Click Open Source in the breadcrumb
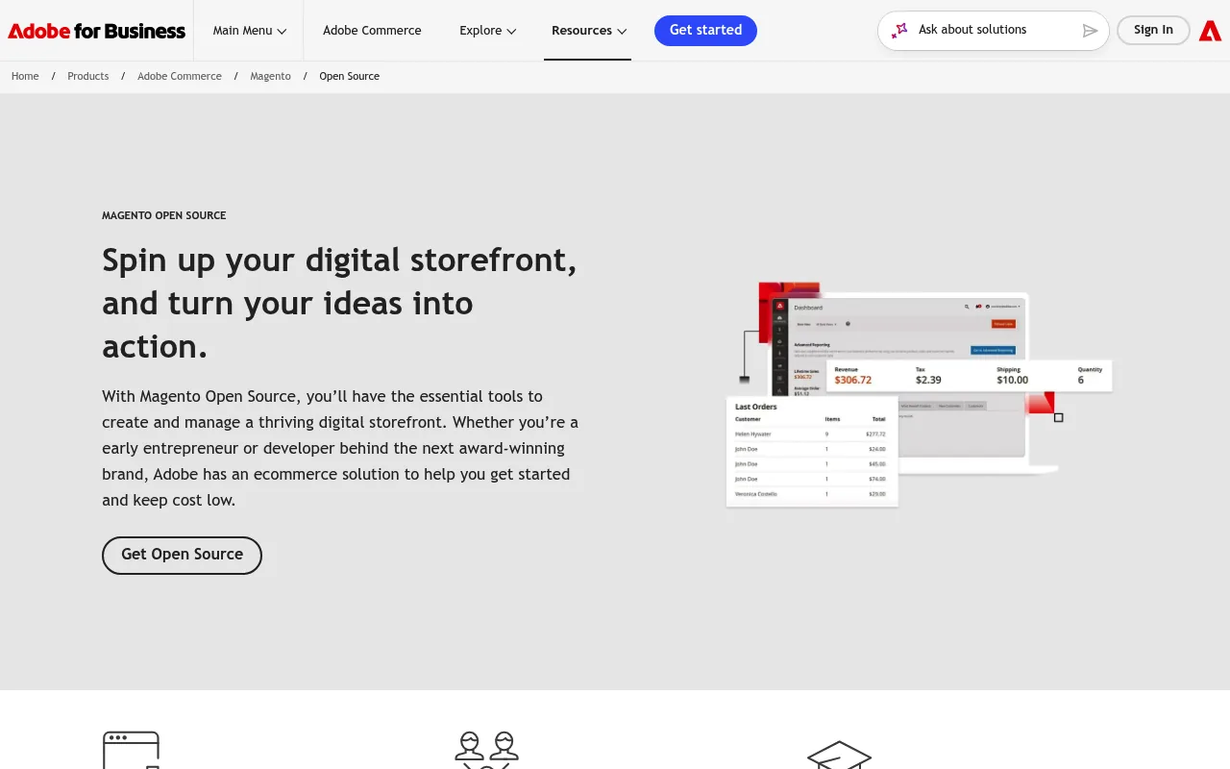This screenshot has width=1230, height=769. coord(349,76)
